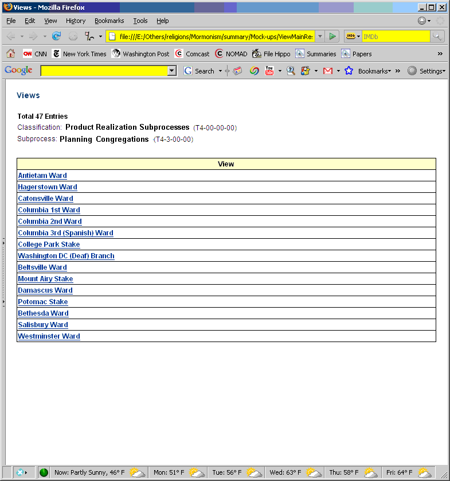
Task: Open the Help menu
Action: tap(162, 21)
